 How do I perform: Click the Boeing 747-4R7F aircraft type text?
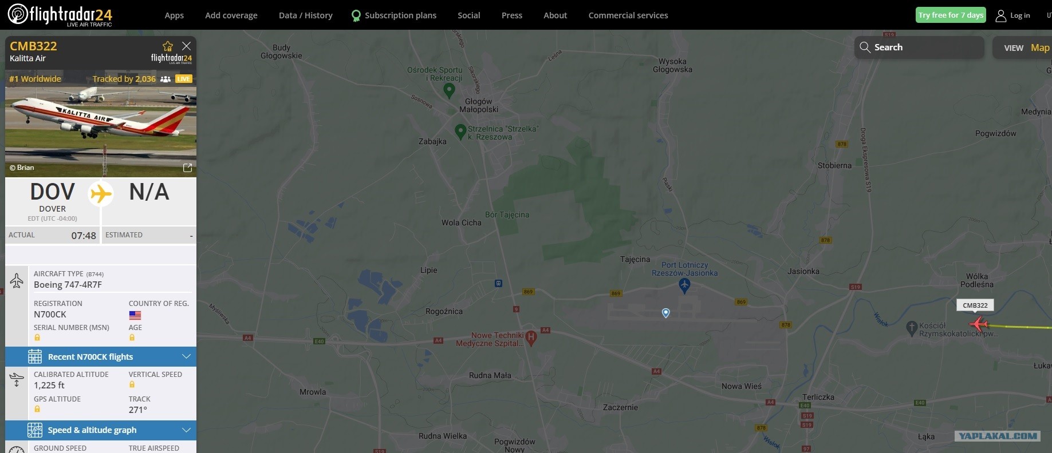click(x=68, y=285)
